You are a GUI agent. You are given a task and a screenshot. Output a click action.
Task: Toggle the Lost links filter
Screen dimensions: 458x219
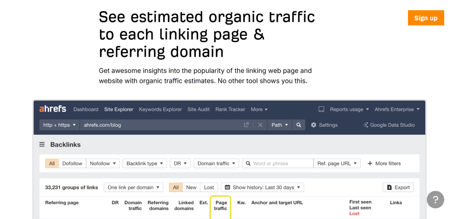pyautogui.click(x=209, y=188)
